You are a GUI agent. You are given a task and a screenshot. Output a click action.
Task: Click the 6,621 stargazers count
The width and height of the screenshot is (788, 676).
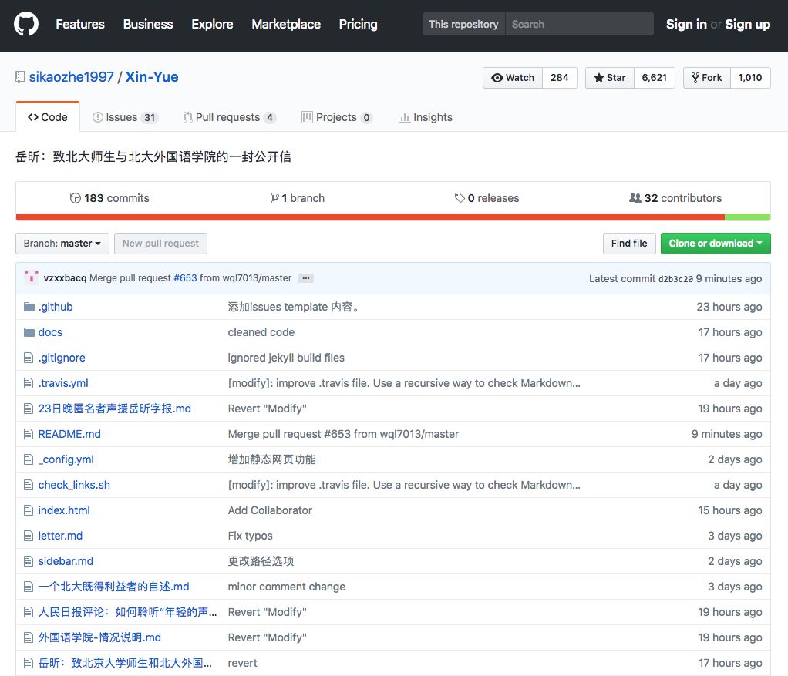pyautogui.click(x=655, y=78)
